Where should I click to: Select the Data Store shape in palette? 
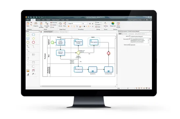pyautogui.click(x=33, y=63)
